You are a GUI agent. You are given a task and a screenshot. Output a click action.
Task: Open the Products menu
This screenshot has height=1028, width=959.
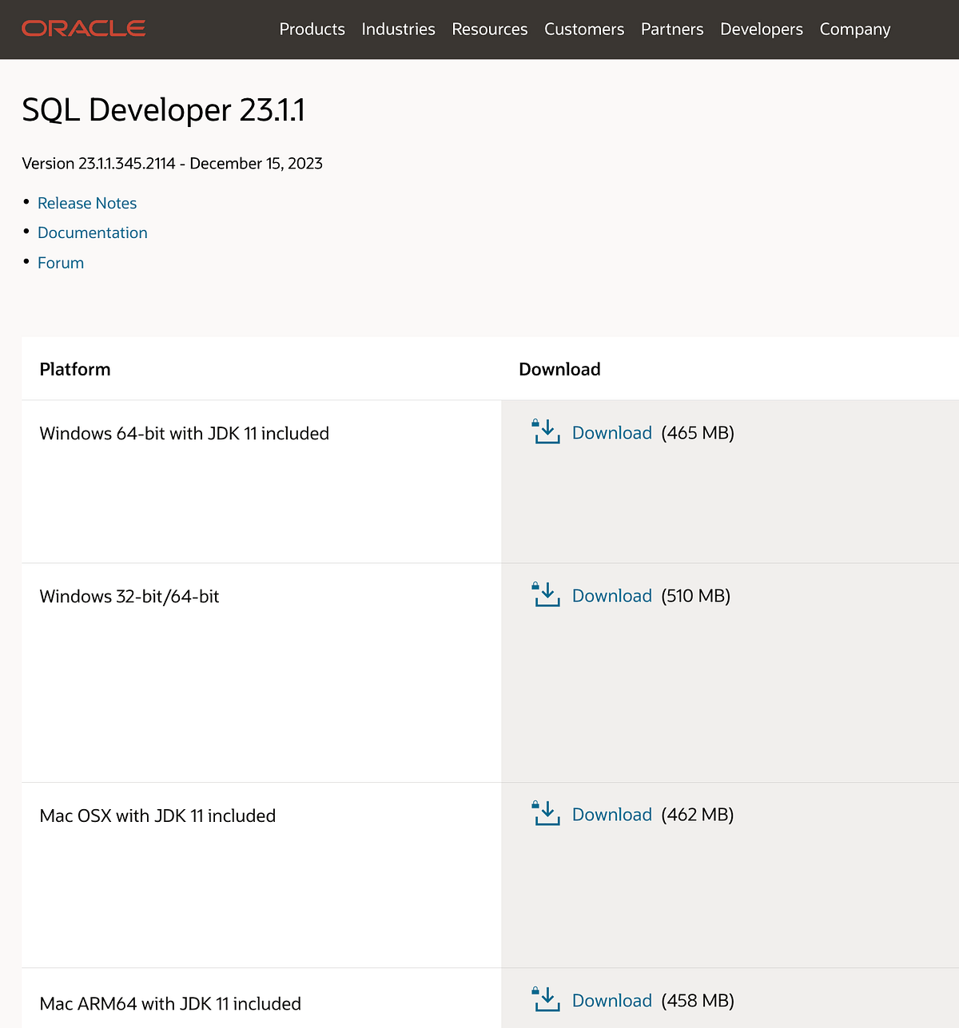point(312,29)
